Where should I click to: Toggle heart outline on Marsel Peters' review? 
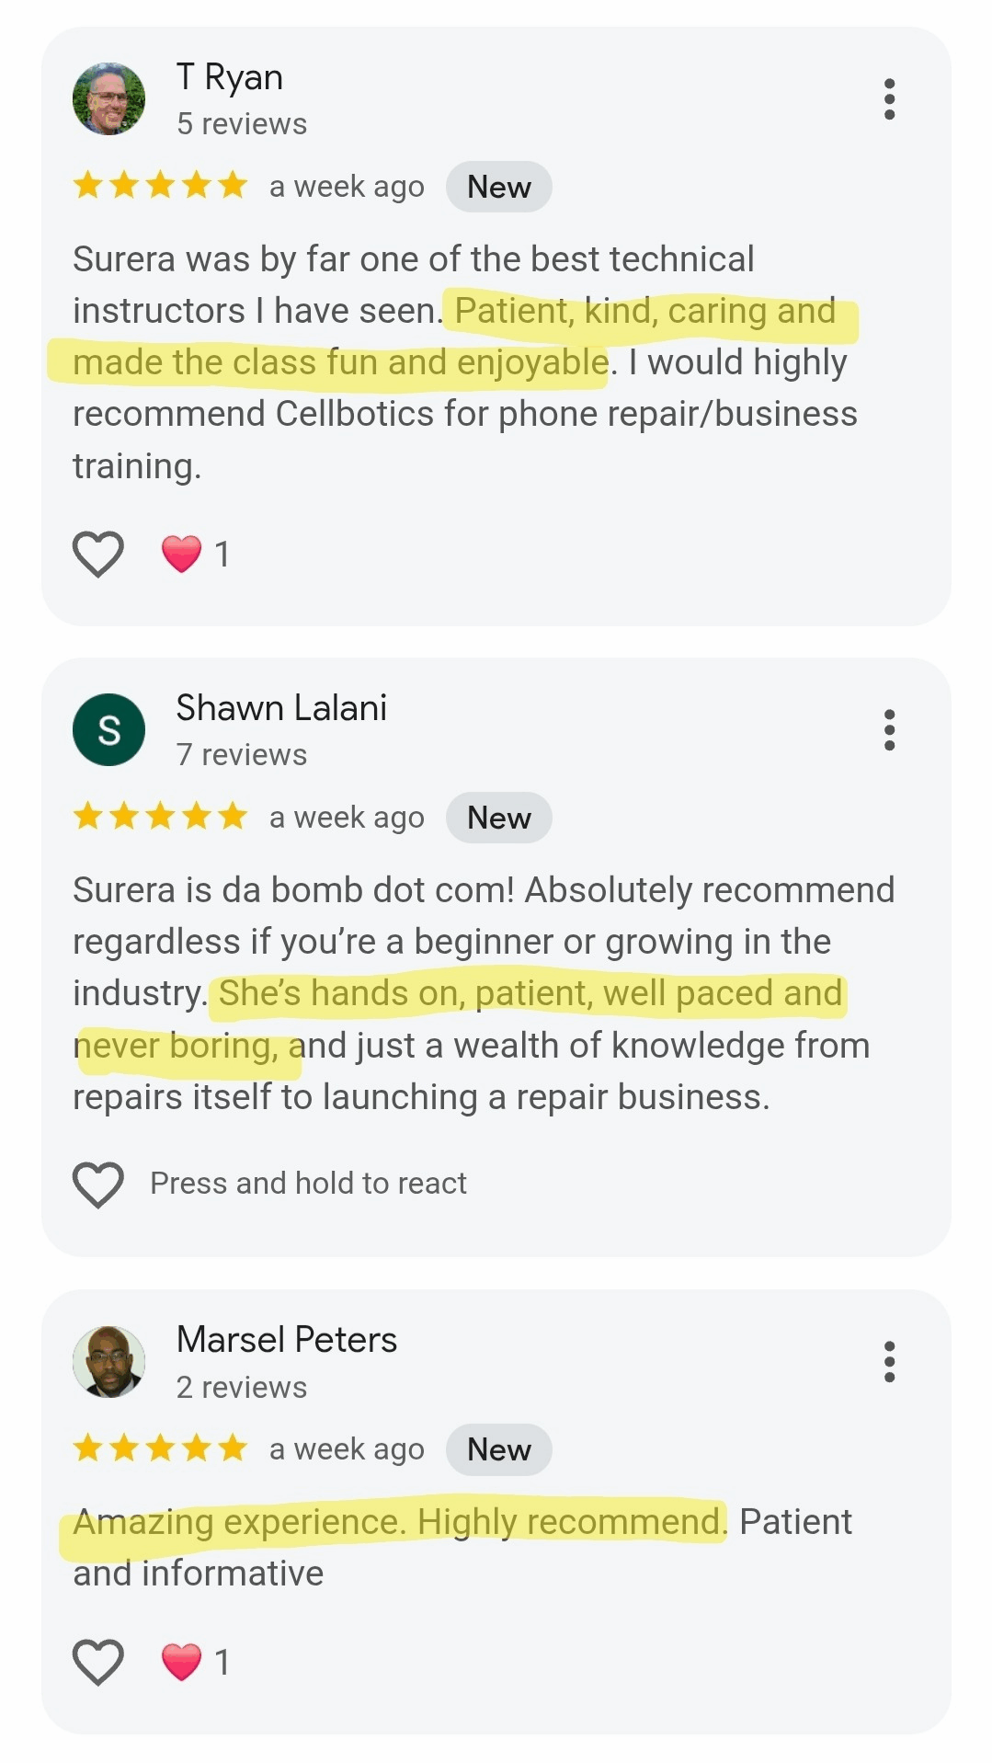coord(98,1662)
